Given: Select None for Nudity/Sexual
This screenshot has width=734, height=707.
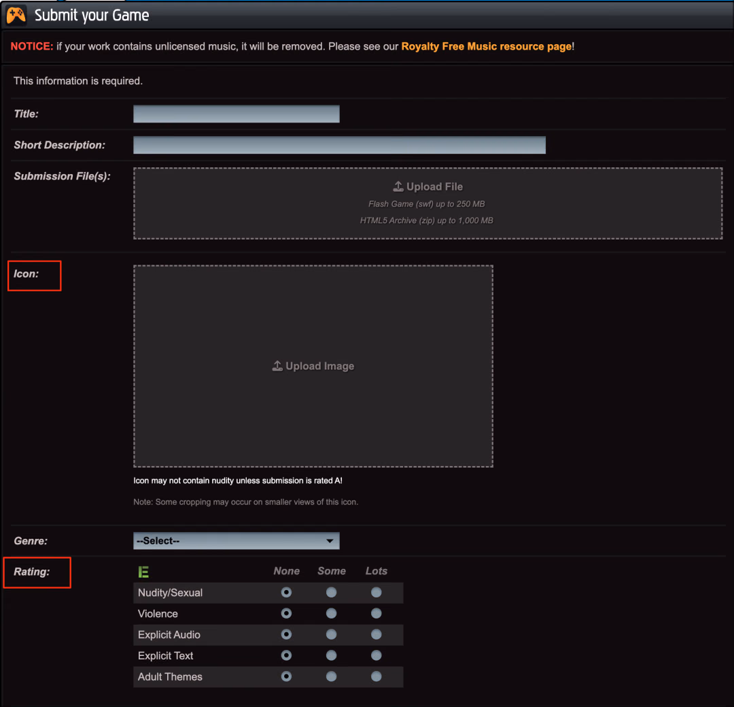Looking at the screenshot, I should 287,592.
